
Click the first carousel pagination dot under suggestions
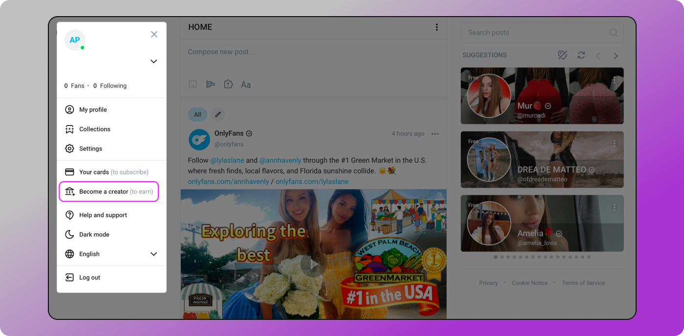(496, 257)
